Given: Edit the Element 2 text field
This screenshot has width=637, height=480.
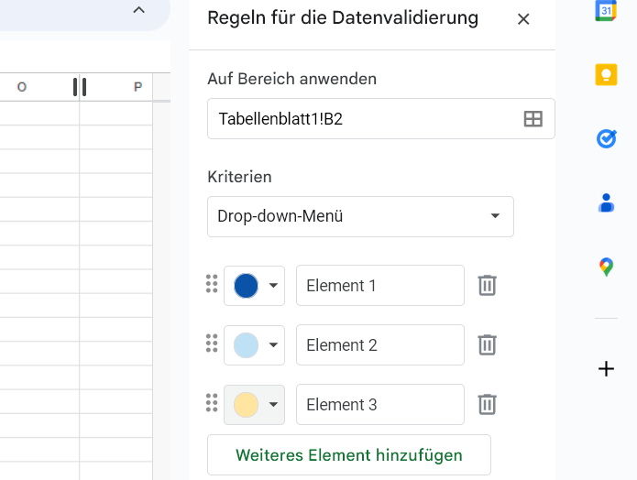Looking at the screenshot, I should [x=379, y=345].
